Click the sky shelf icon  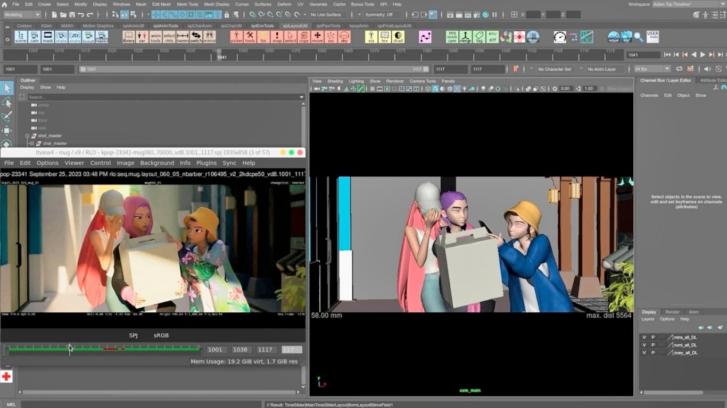(344, 37)
